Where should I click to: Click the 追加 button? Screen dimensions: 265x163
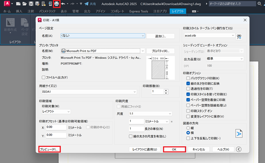[160, 36]
